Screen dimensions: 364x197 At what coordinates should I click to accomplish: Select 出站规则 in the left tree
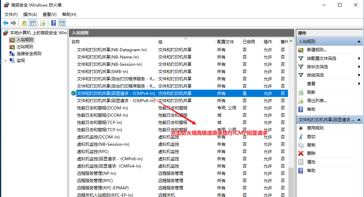click(x=25, y=47)
